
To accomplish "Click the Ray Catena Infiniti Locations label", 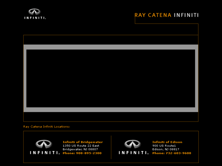I will pyautogui.click(x=47, y=127).
